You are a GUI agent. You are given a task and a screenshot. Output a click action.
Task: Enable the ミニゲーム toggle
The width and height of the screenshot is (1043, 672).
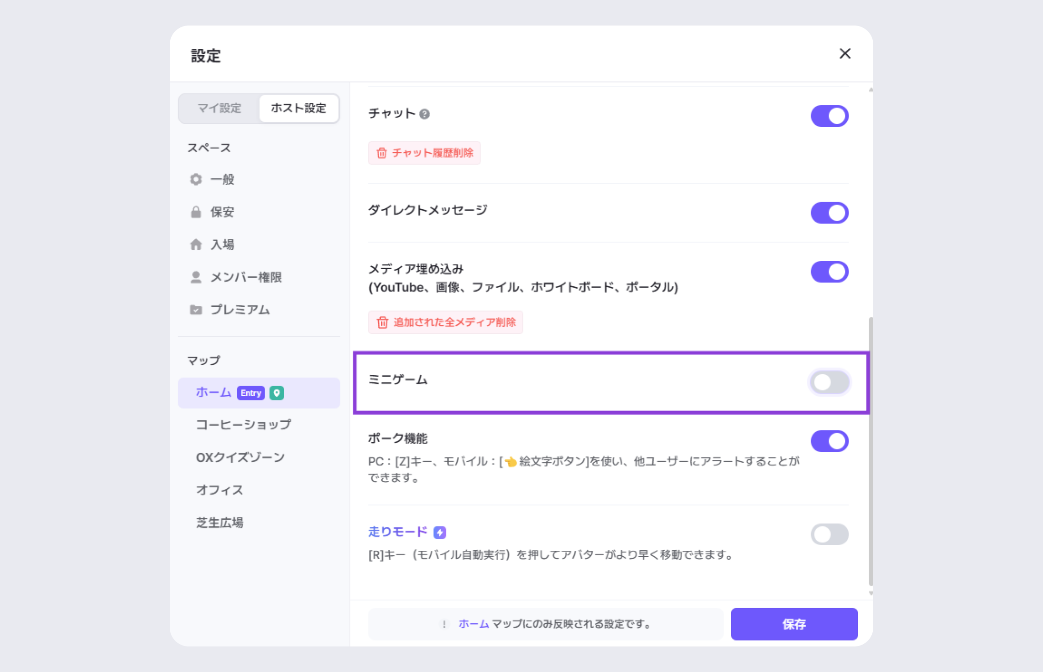point(829,382)
